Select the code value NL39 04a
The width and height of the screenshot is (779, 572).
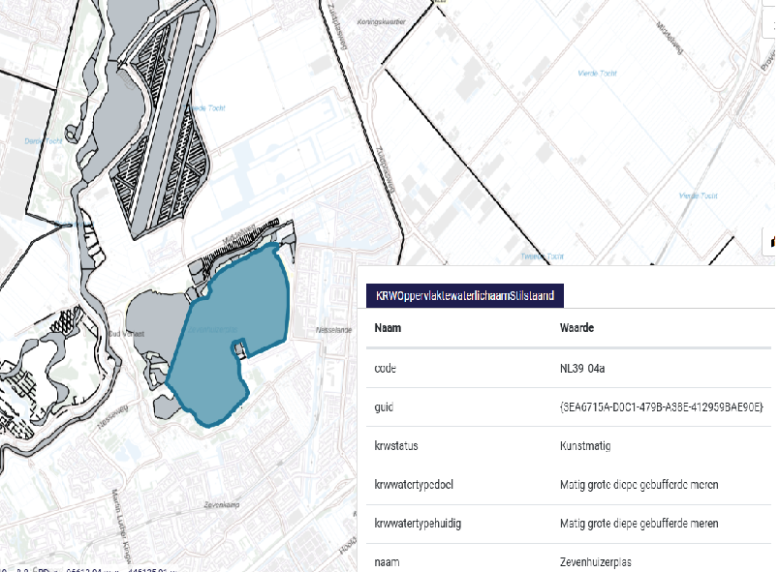584,369
